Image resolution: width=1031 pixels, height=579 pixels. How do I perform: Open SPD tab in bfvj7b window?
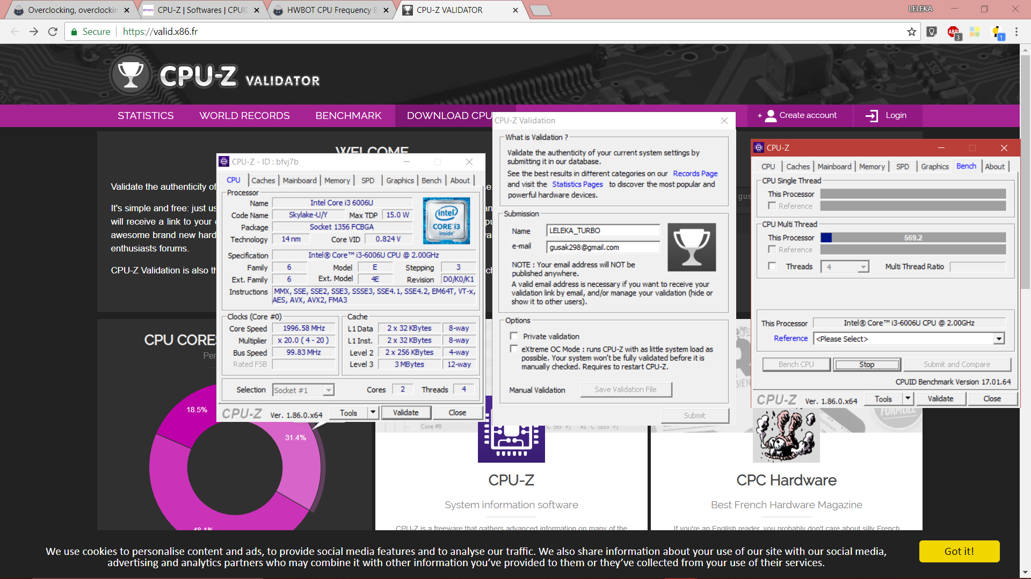(368, 181)
